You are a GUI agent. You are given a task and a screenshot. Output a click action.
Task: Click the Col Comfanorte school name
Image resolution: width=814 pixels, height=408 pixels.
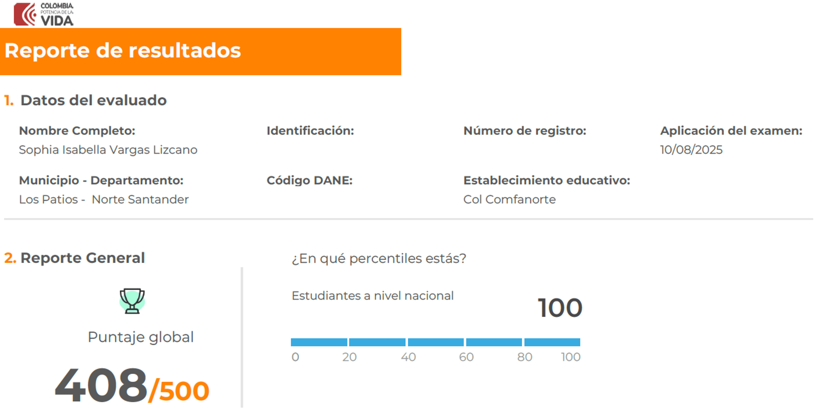(509, 199)
